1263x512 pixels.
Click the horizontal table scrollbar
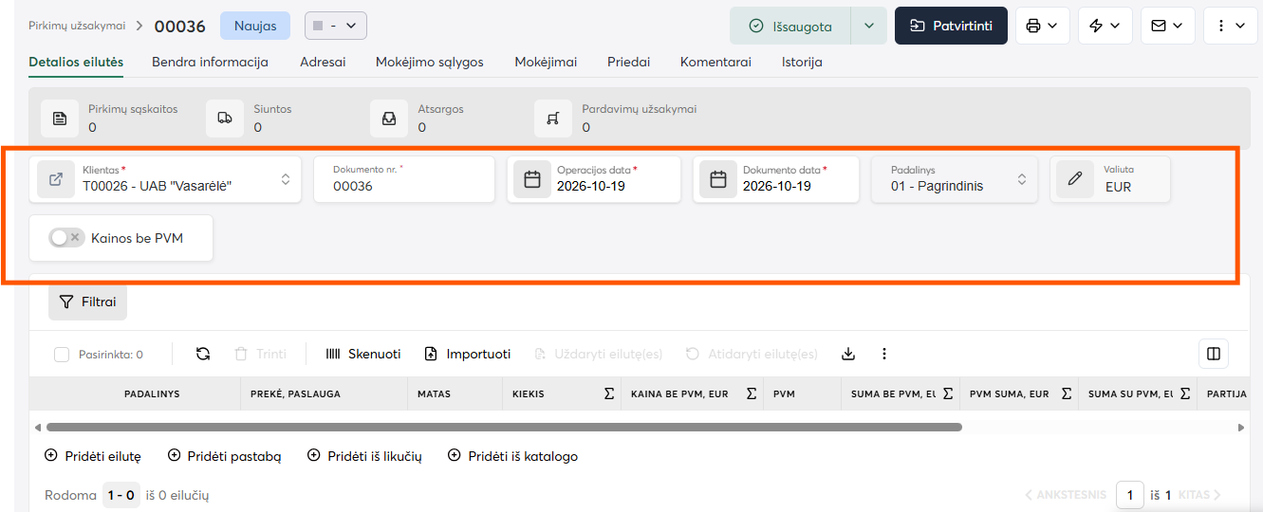click(504, 428)
